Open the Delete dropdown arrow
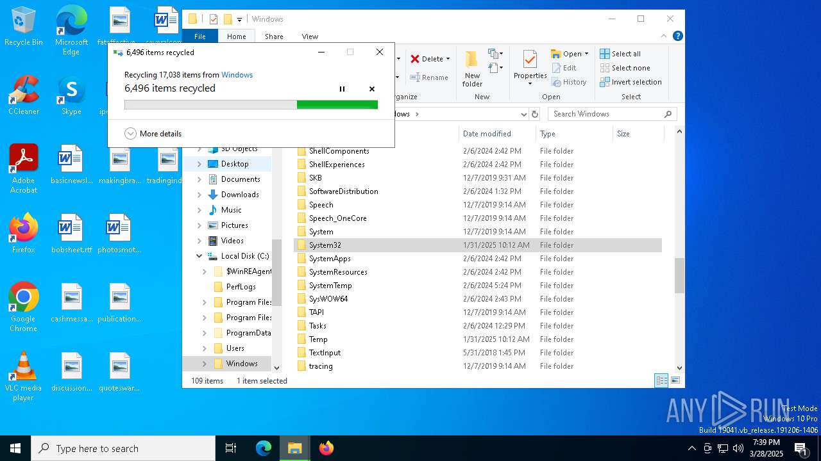This screenshot has width=821, height=461. [x=448, y=59]
